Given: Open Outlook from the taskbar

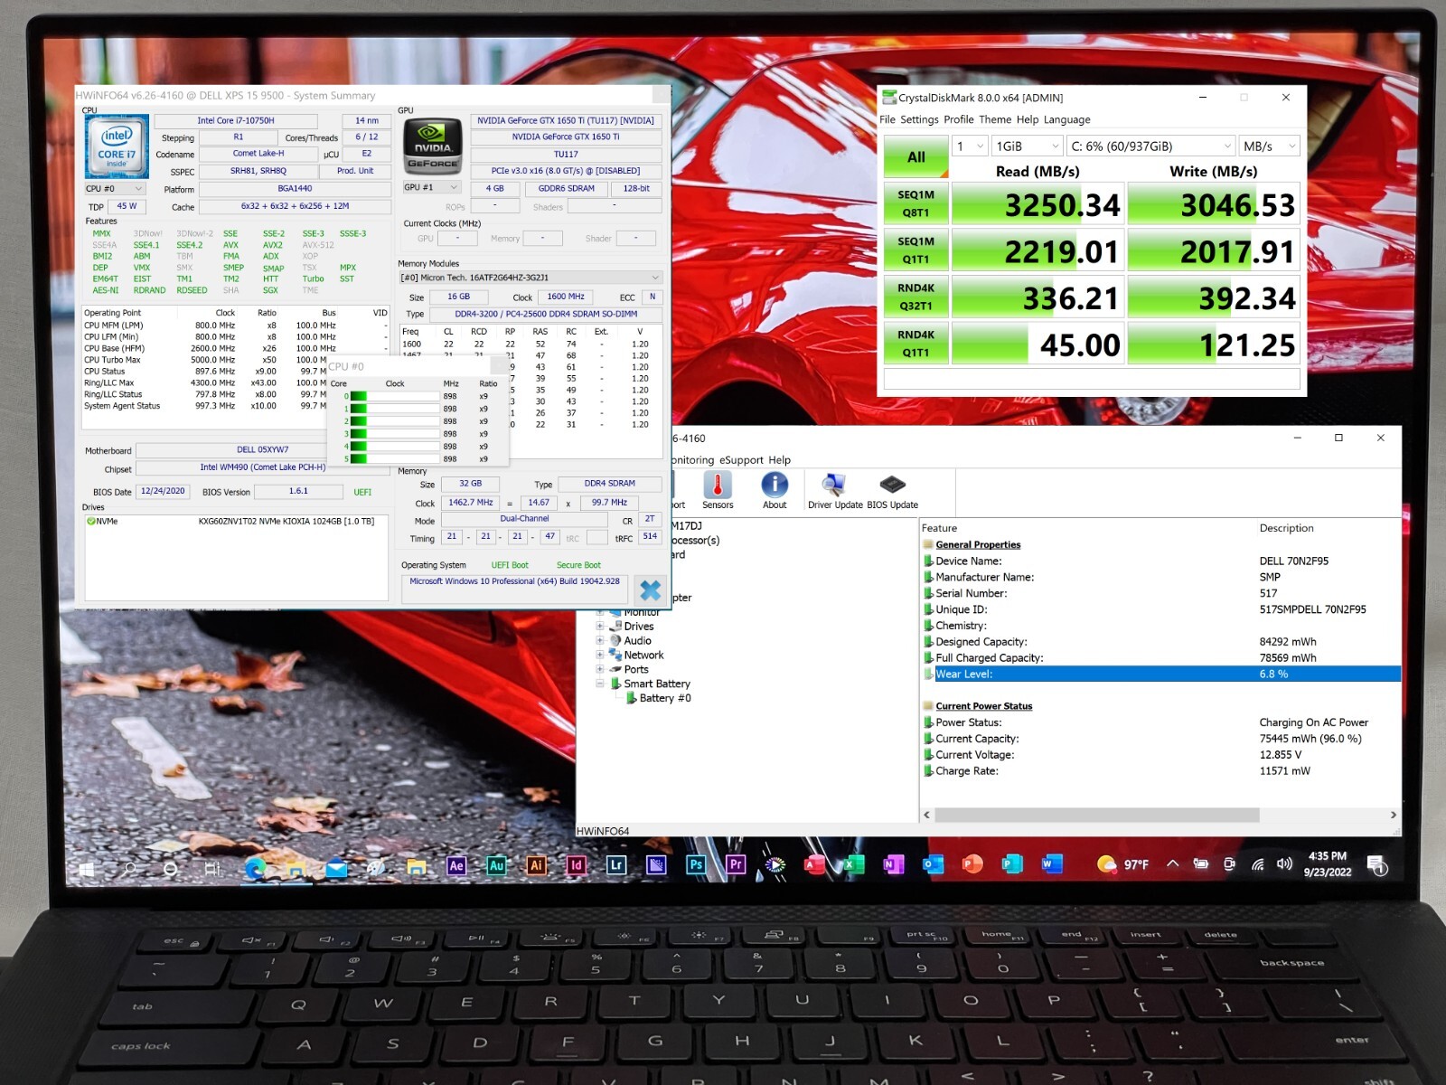Looking at the screenshot, I should (x=933, y=865).
